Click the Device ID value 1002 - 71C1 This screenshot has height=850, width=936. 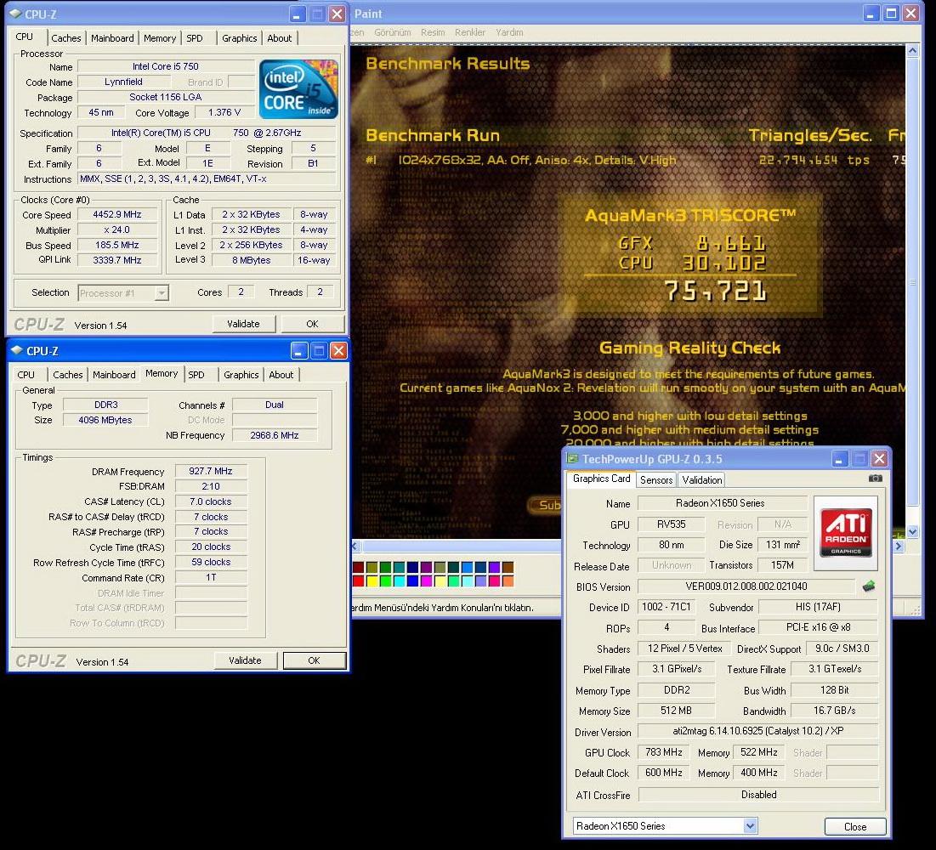[x=667, y=606]
